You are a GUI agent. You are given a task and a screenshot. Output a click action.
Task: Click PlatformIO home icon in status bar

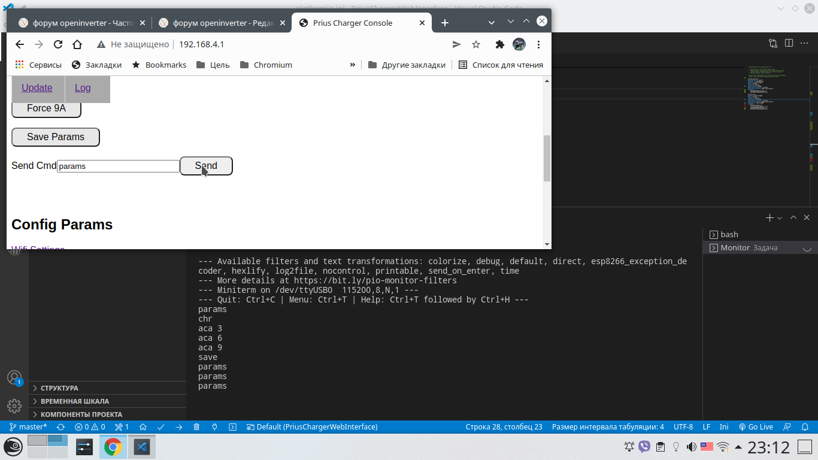click(x=143, y=427)
